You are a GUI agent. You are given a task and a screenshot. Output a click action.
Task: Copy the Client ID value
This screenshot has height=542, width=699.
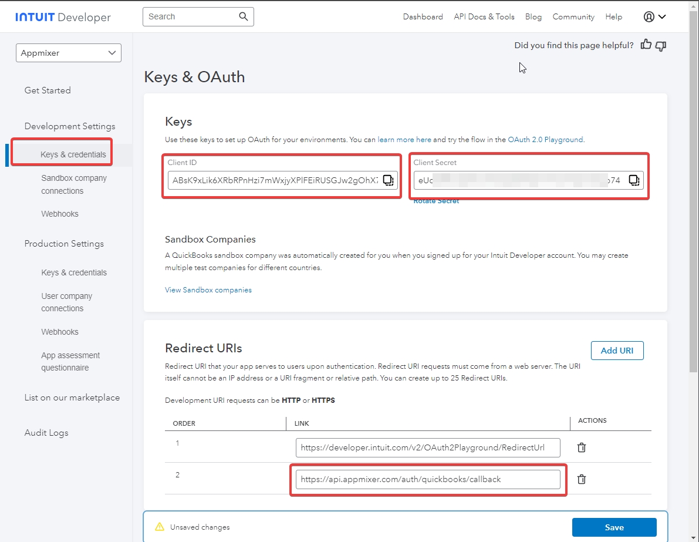[389, 180]
